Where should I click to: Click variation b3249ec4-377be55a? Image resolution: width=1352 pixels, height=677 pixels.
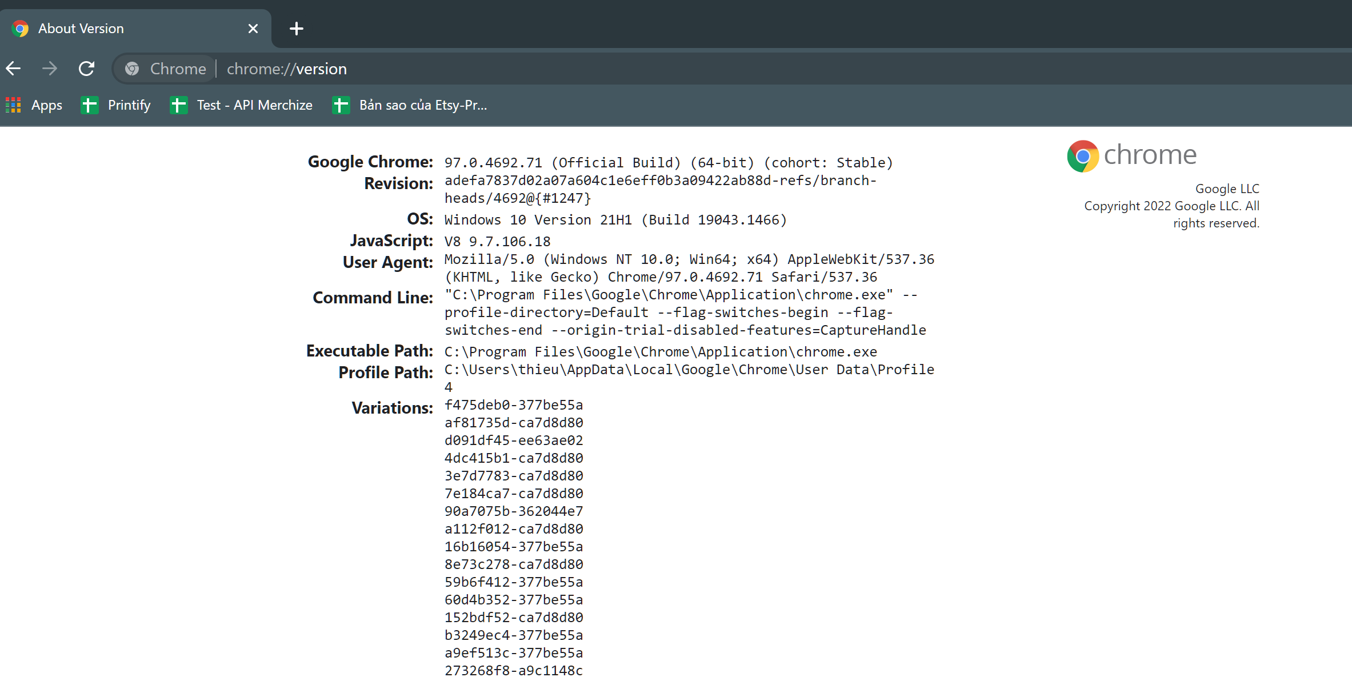pos(514,635)
